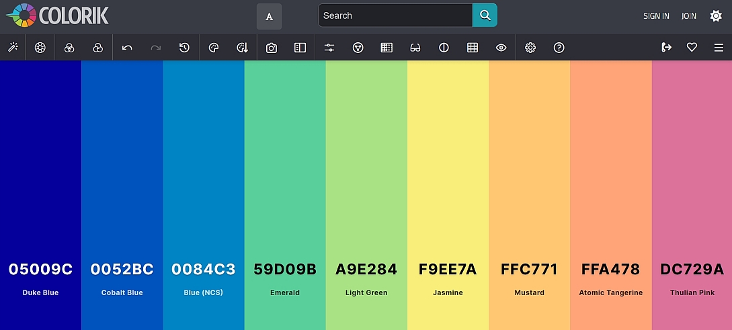Screen dimensions: 732x330
Task: Click the Mustard name label
Action: pos(530,292)
